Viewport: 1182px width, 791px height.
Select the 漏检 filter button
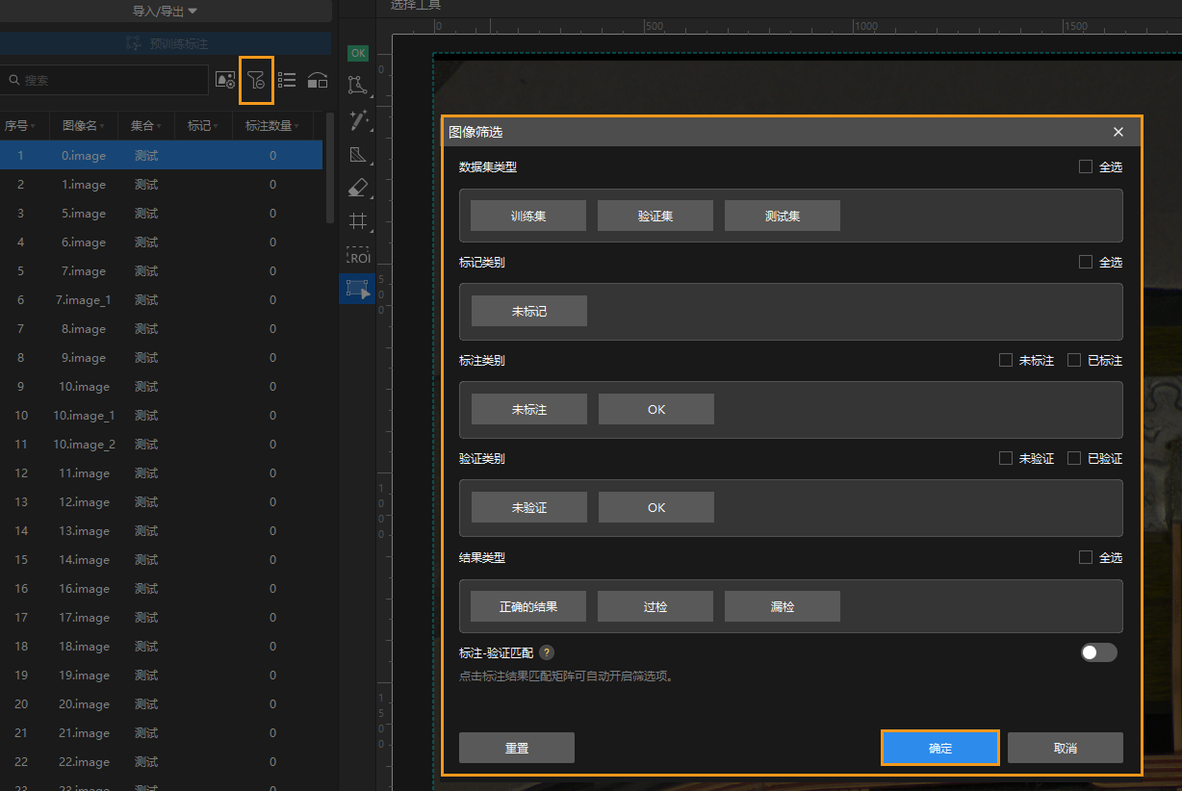tap(783, 606)
